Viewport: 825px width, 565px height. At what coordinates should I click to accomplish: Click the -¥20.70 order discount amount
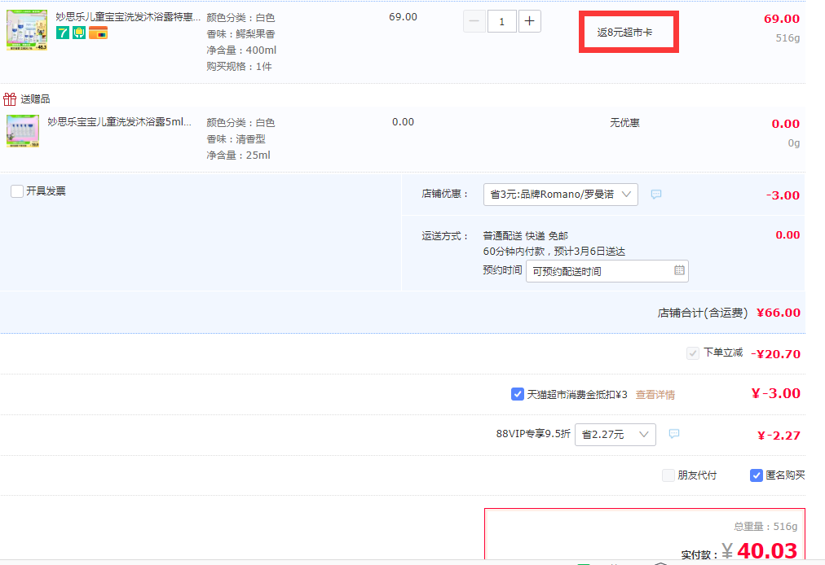(775, 354)
